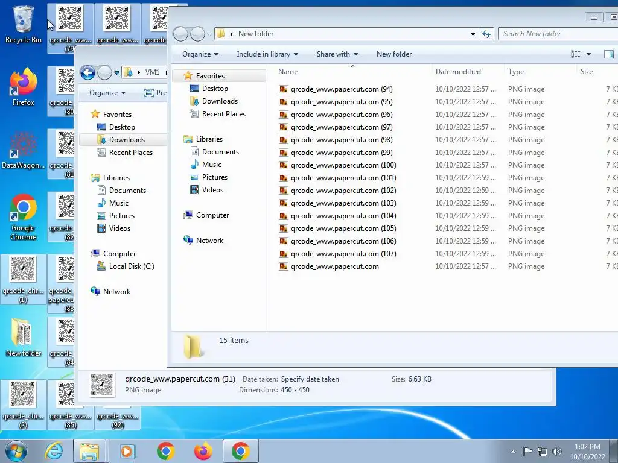Screen dimensions: 618x463
Task: Select file qrcode_www.papercut.com (94)
Action: click(342, 89)
